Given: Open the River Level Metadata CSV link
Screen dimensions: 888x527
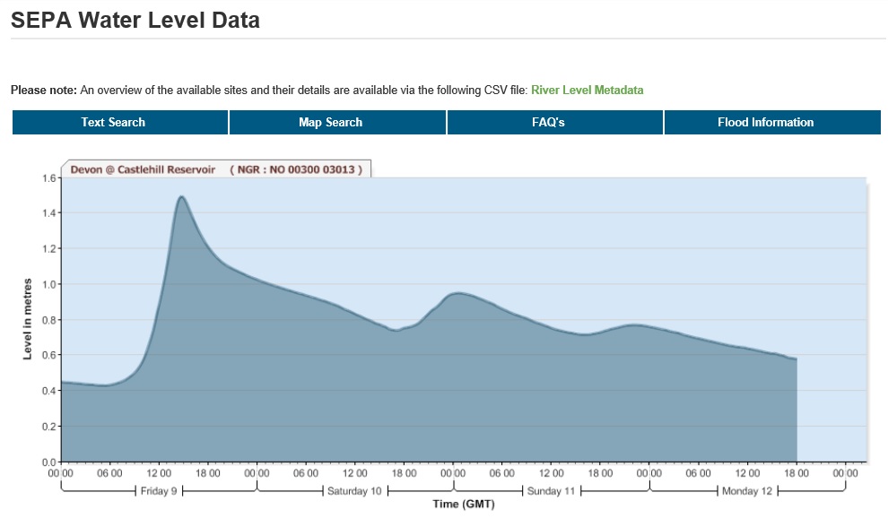Looking at the screenshot, I should click(x=587, y=91).
